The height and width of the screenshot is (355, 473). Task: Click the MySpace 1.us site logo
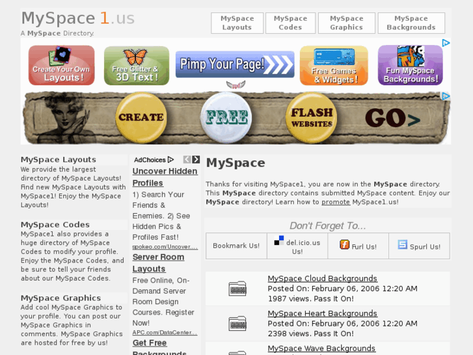pyautogui.click(x=78, y=18)
